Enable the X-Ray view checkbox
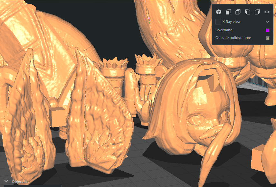Image resolution: width=276 pixels, height=187 pixels. 218,22
